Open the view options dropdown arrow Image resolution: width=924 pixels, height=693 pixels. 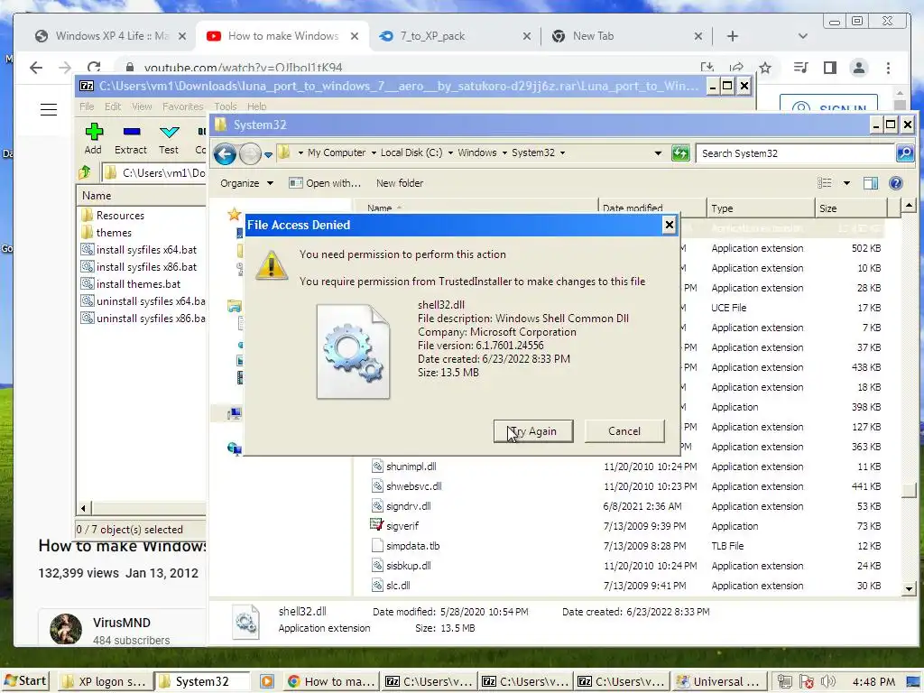[846, 183]
